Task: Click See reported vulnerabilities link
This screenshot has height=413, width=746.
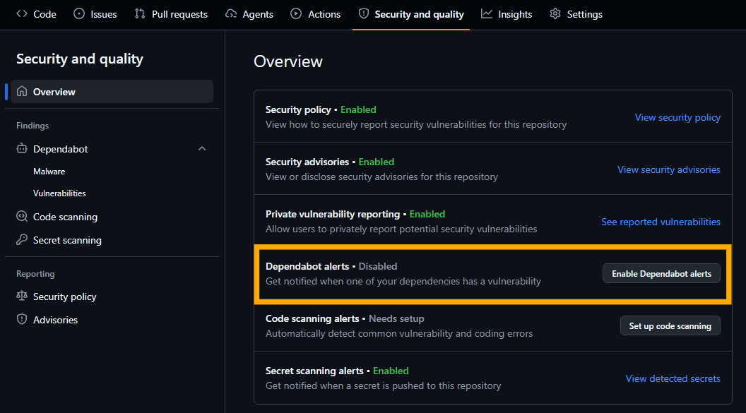Action: coord(661,222)
